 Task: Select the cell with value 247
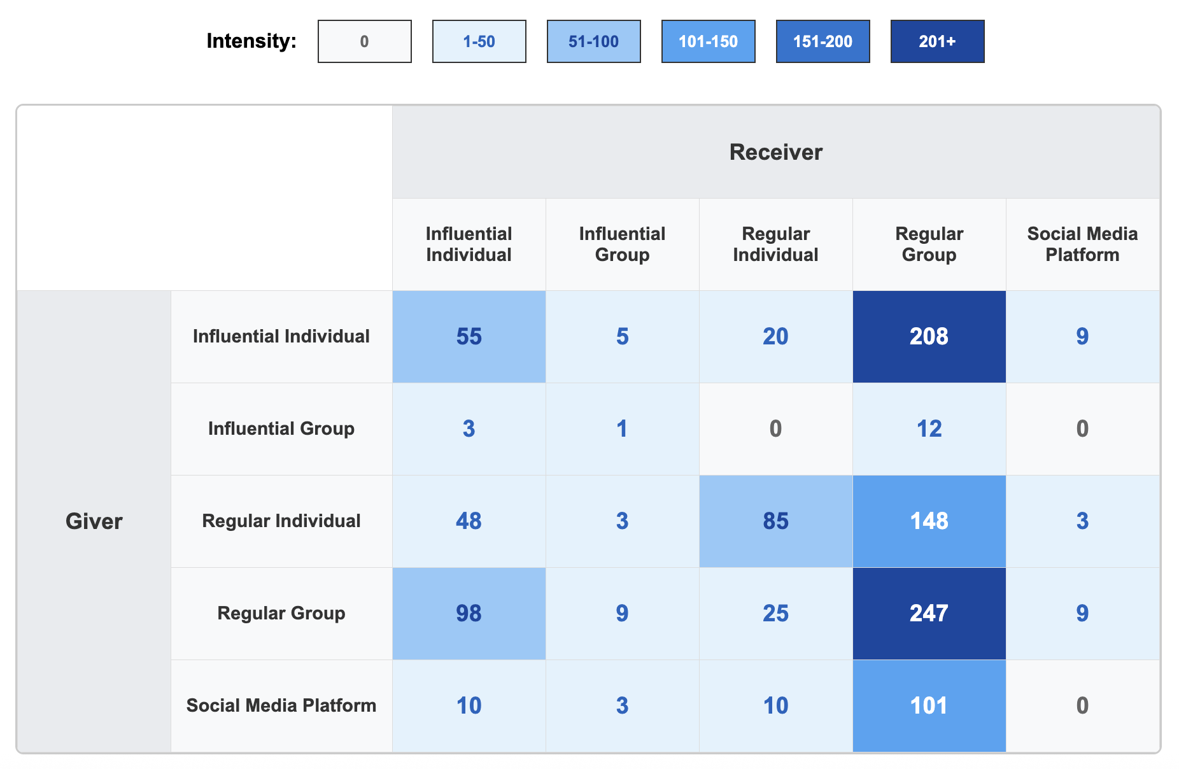[x=929, y=613]
